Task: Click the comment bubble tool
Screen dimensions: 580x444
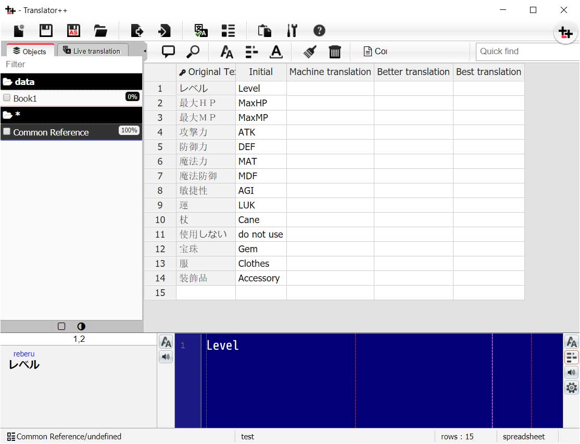Action: tap(168, 51)
